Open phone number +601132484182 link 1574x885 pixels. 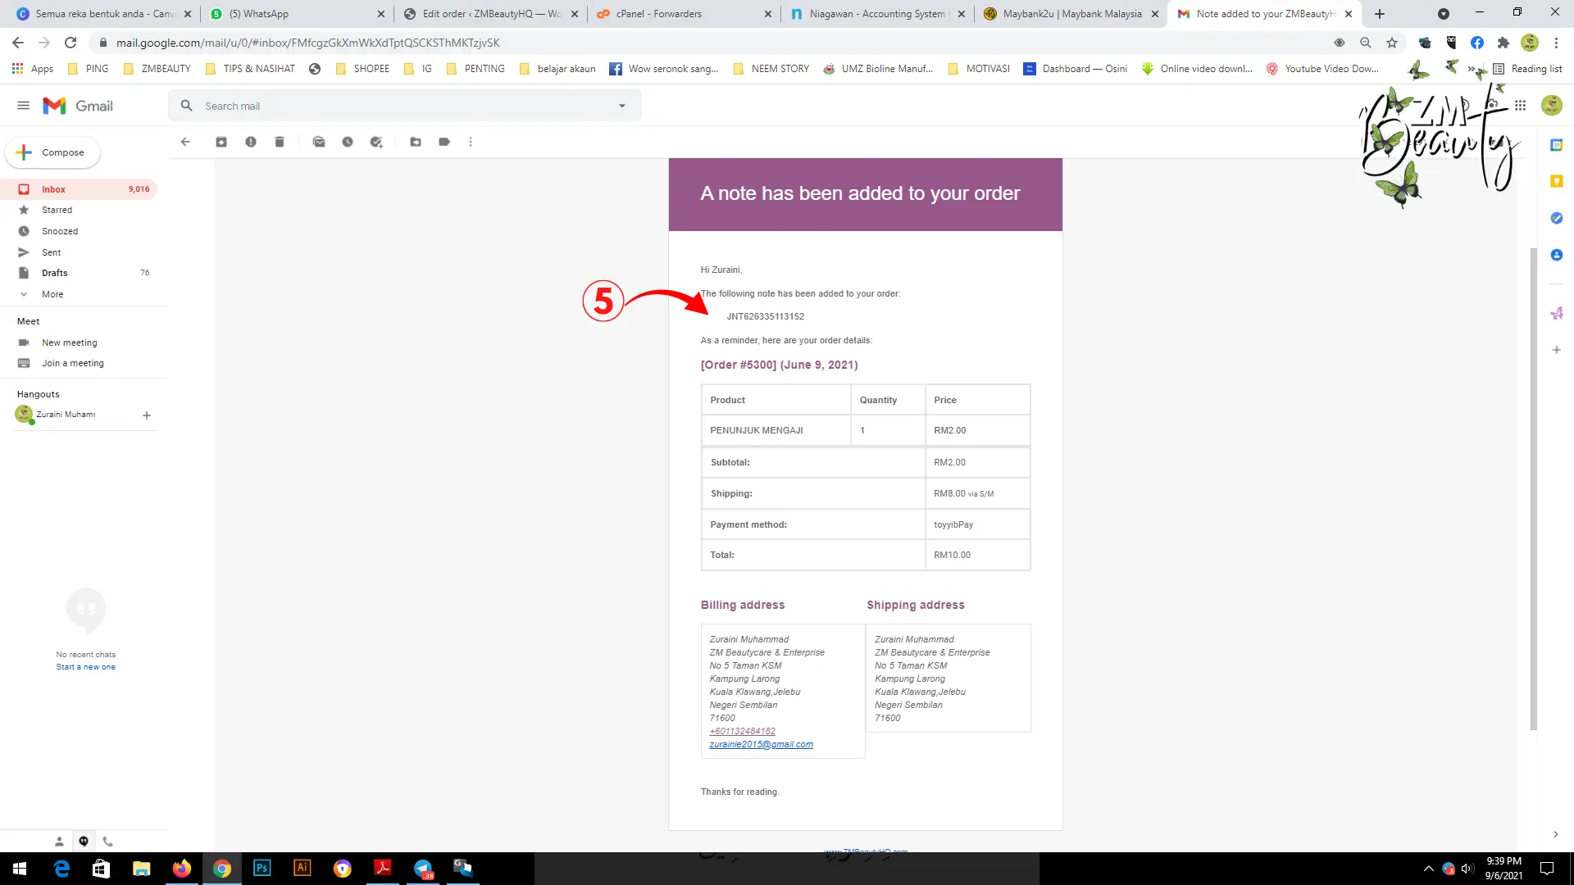click(x=742, y=731)
